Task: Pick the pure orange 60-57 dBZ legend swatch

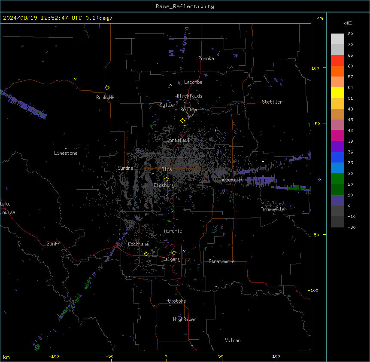Action: click(337, 71)
